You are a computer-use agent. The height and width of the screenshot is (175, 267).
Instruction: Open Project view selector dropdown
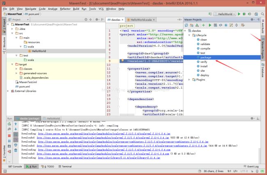pyautogui.click(x=18, y=20)
